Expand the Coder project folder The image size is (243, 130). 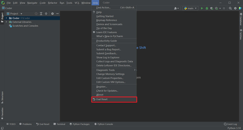6,18
